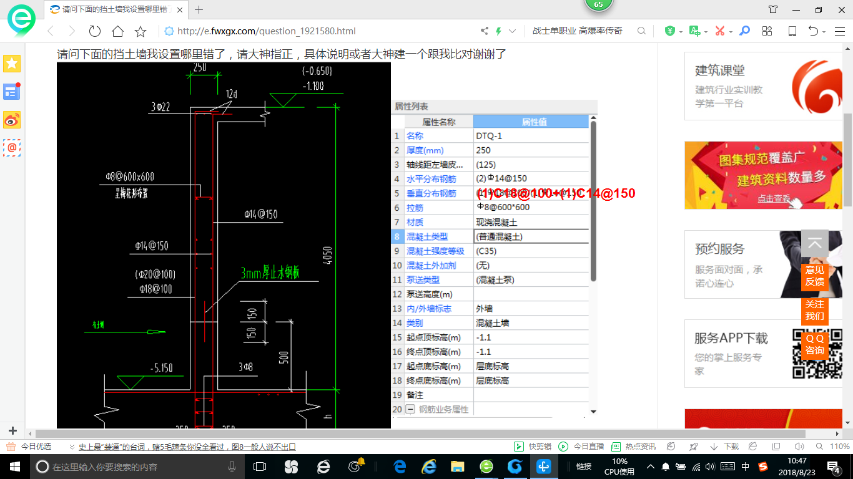Collapse the 钢筋业务属性 group
Viewport: 853px width, 479px height.
tap(410, 409)
